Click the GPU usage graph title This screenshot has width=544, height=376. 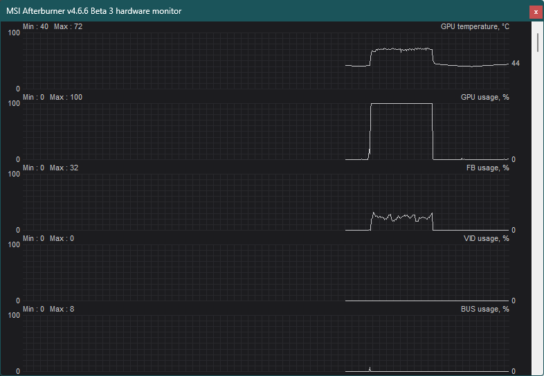point(484,97)
